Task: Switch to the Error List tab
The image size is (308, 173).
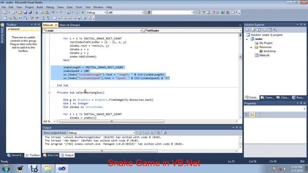Action: tap(51, 155)
